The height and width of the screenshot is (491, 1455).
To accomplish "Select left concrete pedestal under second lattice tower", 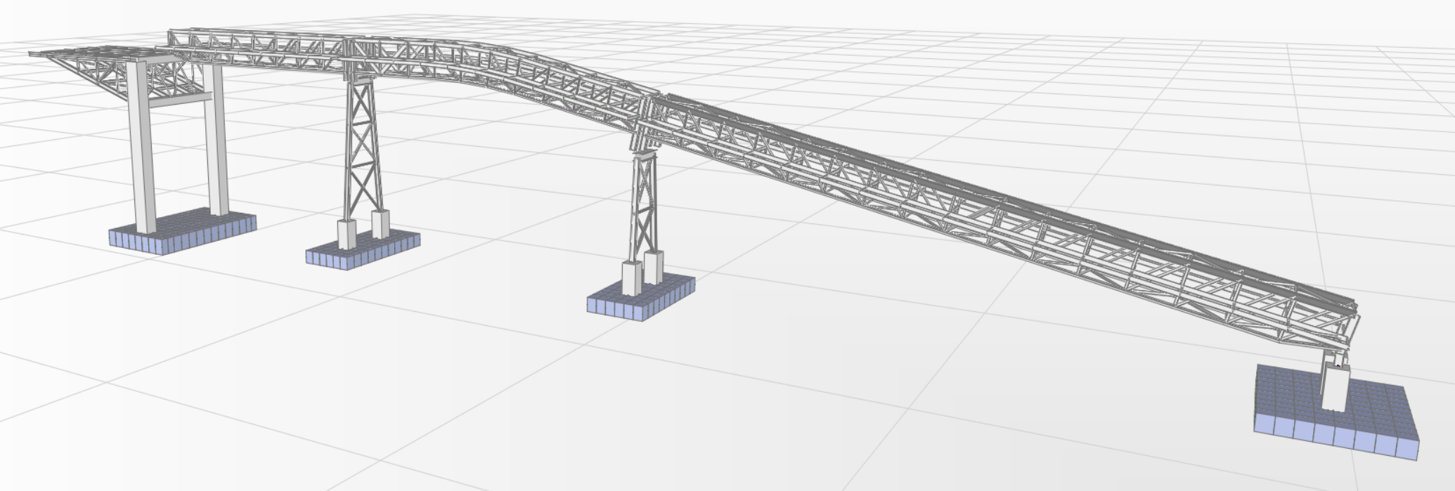I will (633, 278).
